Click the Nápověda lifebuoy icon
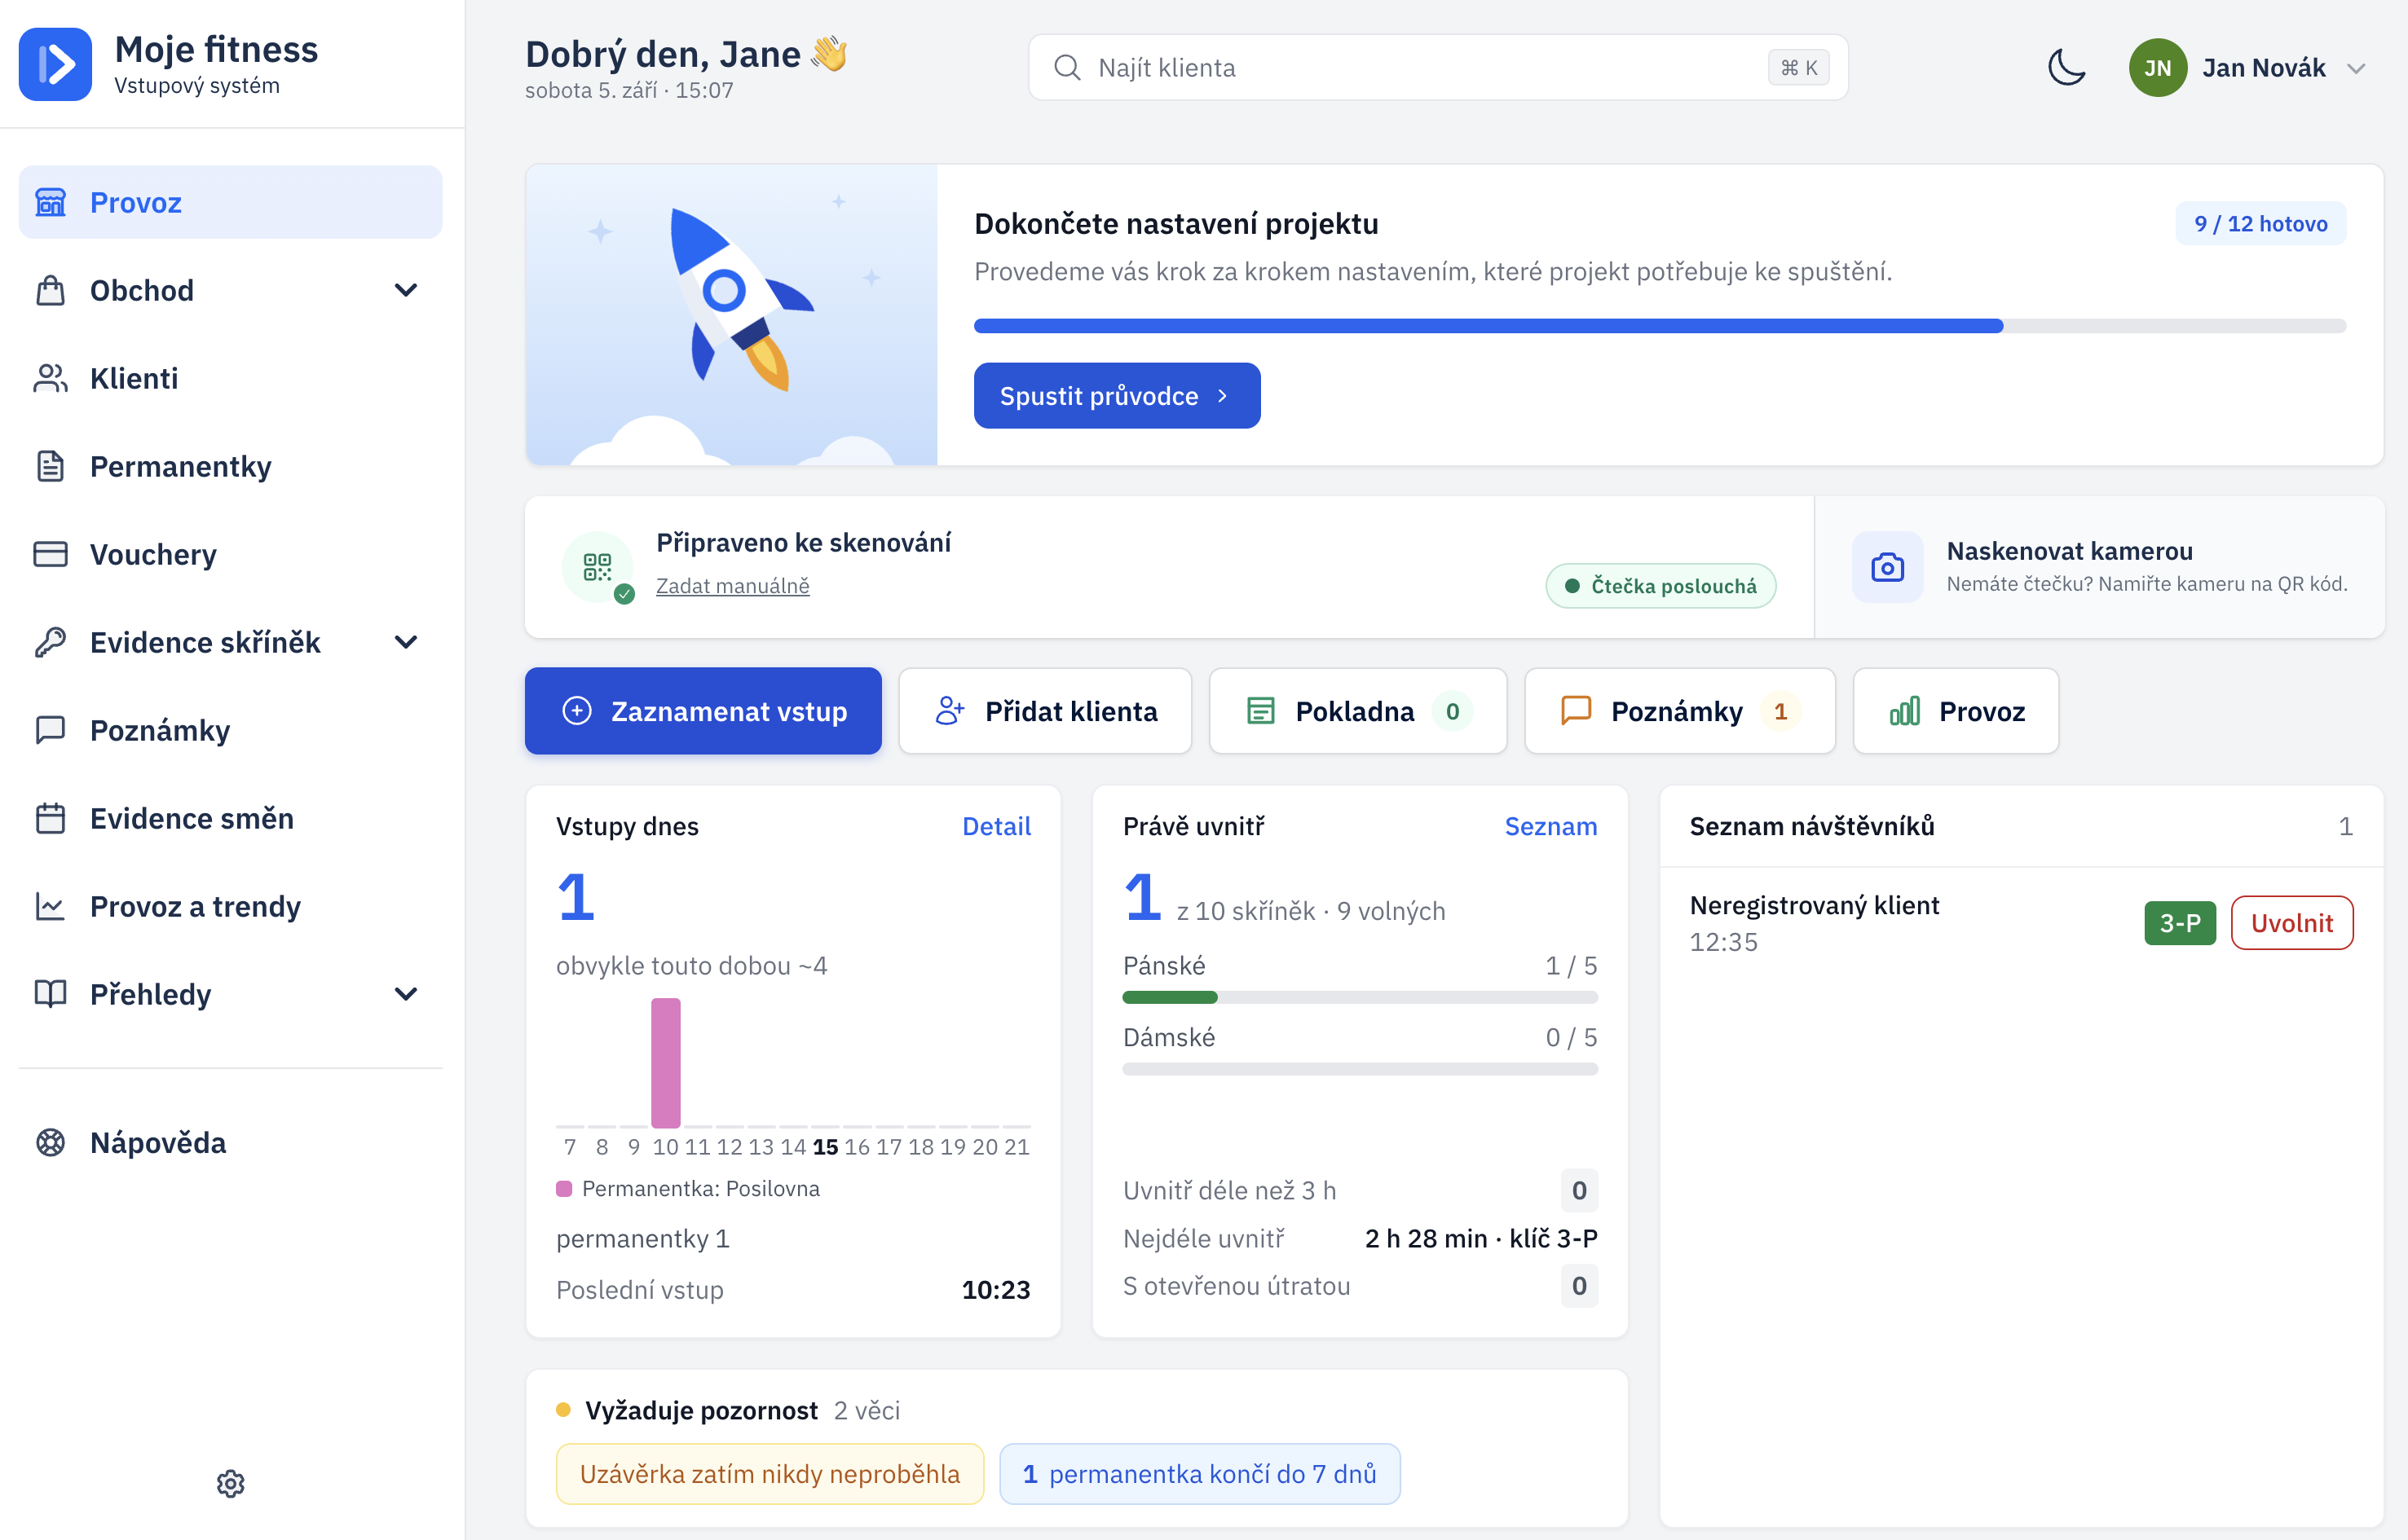The image size is (2408, 1540). [x=50, y=1142]
